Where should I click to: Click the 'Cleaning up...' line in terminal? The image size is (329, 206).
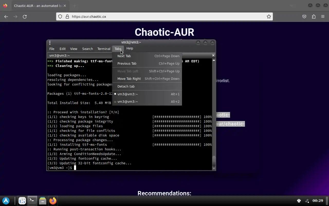pyautogui.click(x=66, y=66)
